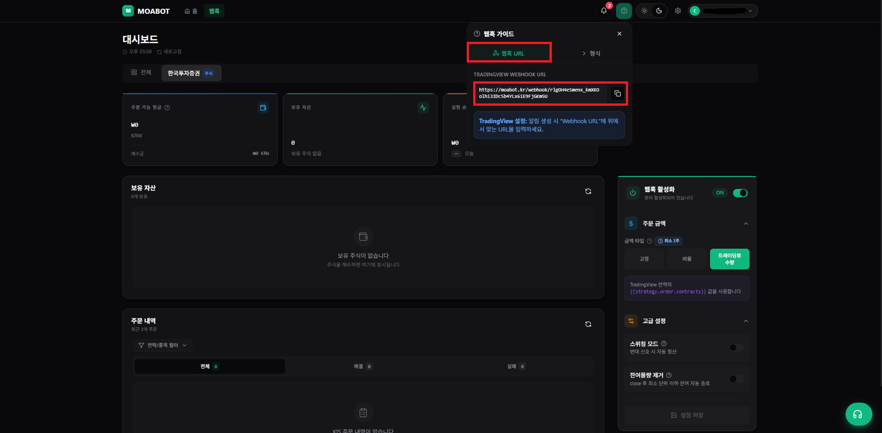882x433 pixels.
Task: Switch to light theme sun icon
Action: point(644,11)
